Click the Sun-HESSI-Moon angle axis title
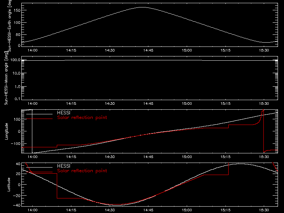 6,78
